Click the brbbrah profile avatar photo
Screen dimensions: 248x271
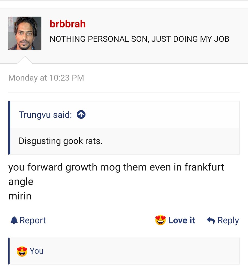(x=25, y=33)
